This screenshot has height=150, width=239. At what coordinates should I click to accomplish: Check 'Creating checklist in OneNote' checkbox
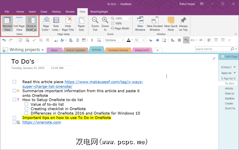(26, 108)
